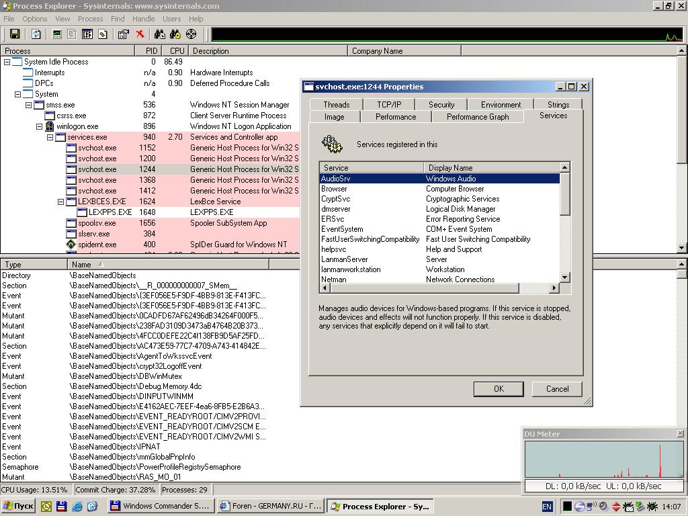Open System Information via the graph monitor icon

57,34
